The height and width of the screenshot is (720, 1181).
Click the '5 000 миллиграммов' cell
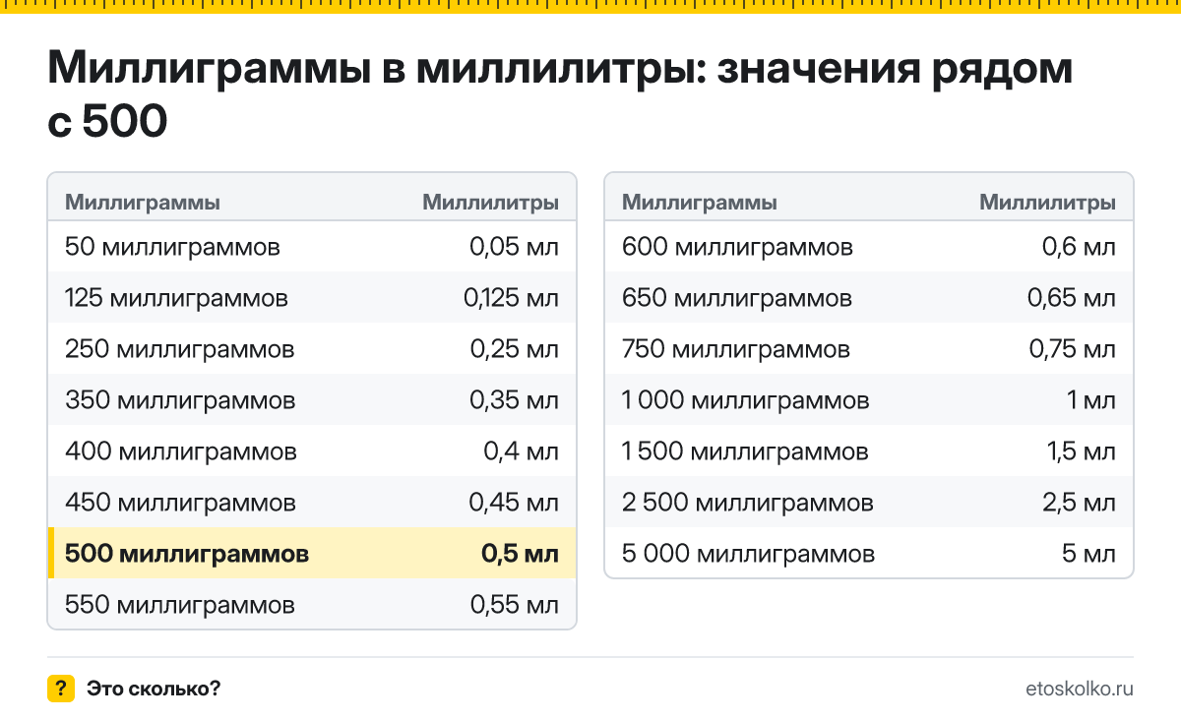[x=749, y=554]
